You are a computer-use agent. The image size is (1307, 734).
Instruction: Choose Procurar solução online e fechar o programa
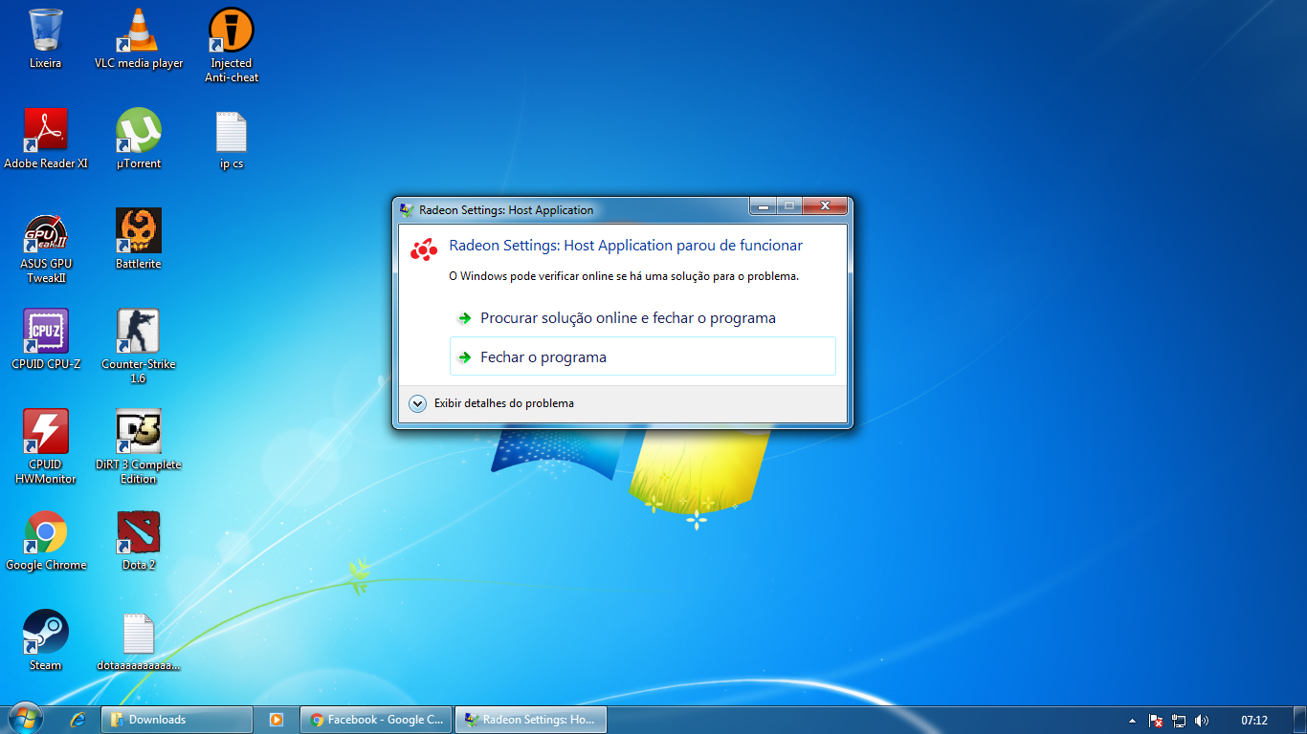pos(643,318)
